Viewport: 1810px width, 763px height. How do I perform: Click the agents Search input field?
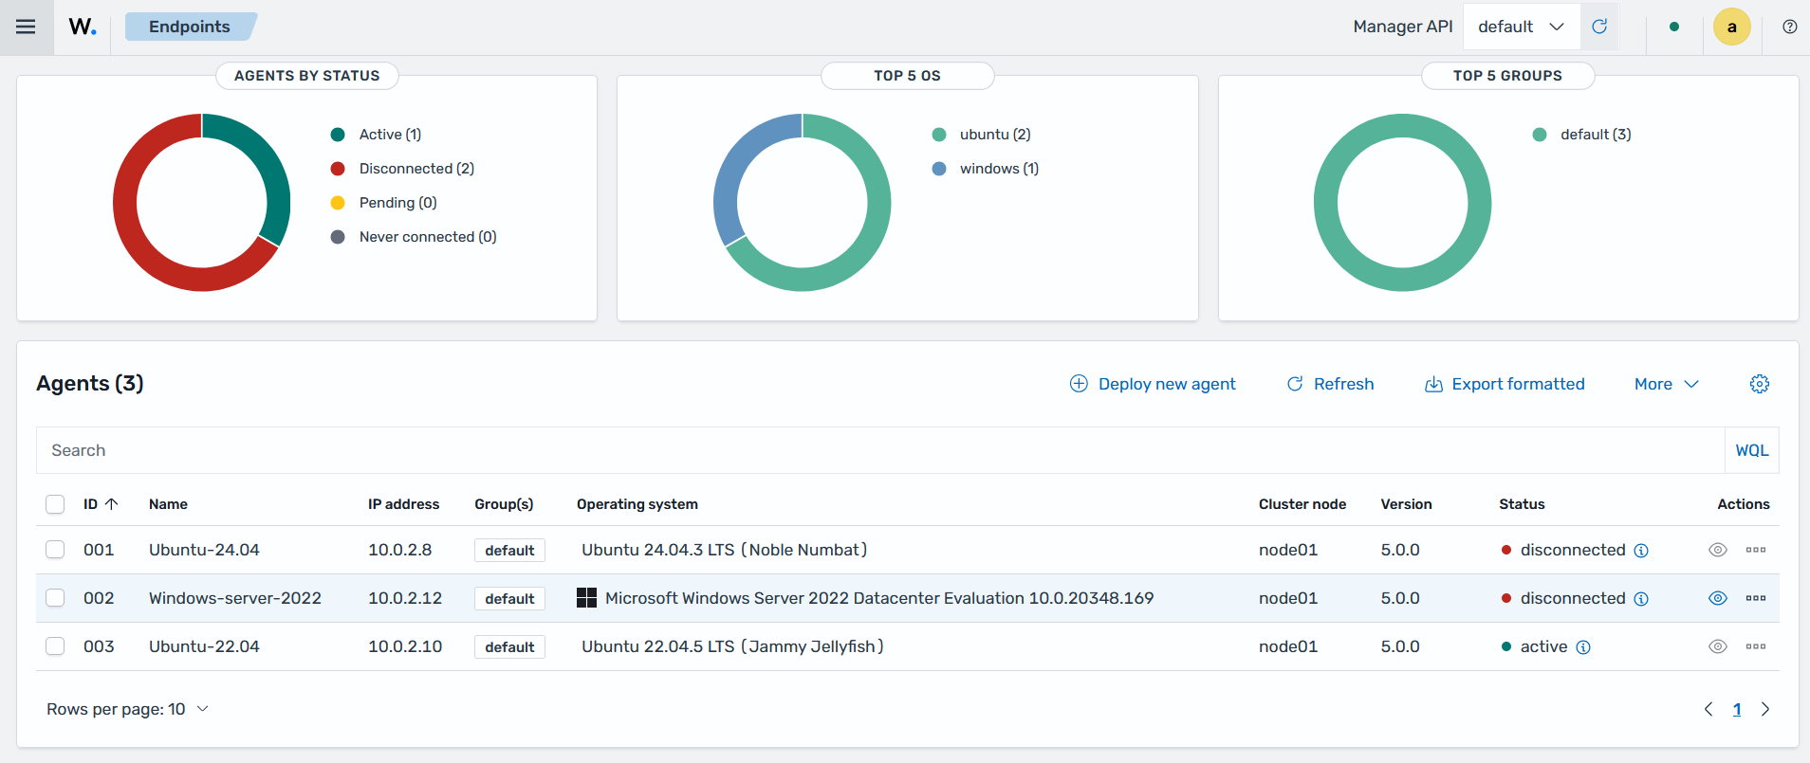879,450
